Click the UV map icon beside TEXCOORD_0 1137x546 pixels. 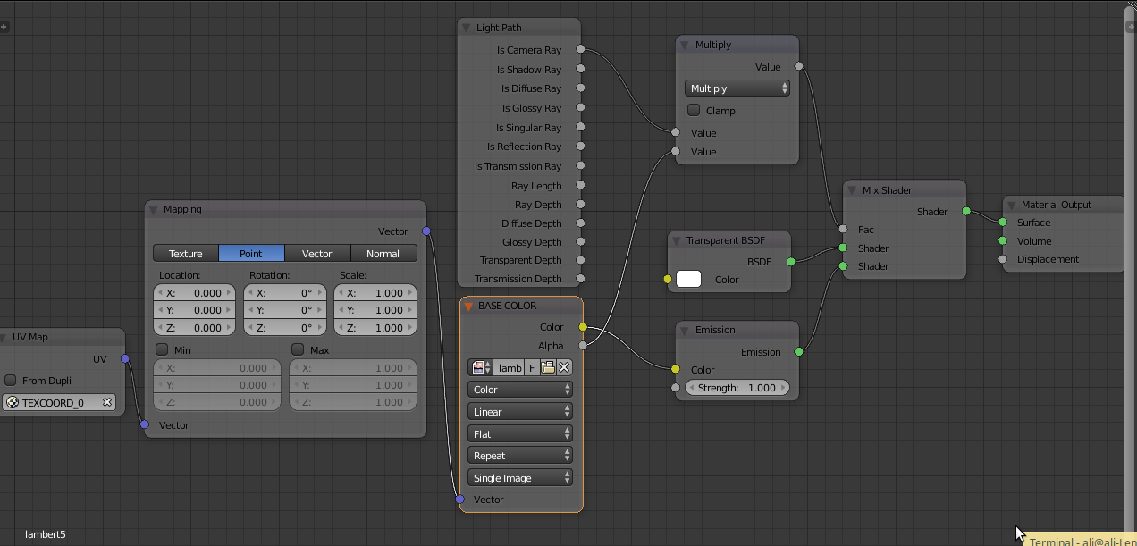coord(13,402)
